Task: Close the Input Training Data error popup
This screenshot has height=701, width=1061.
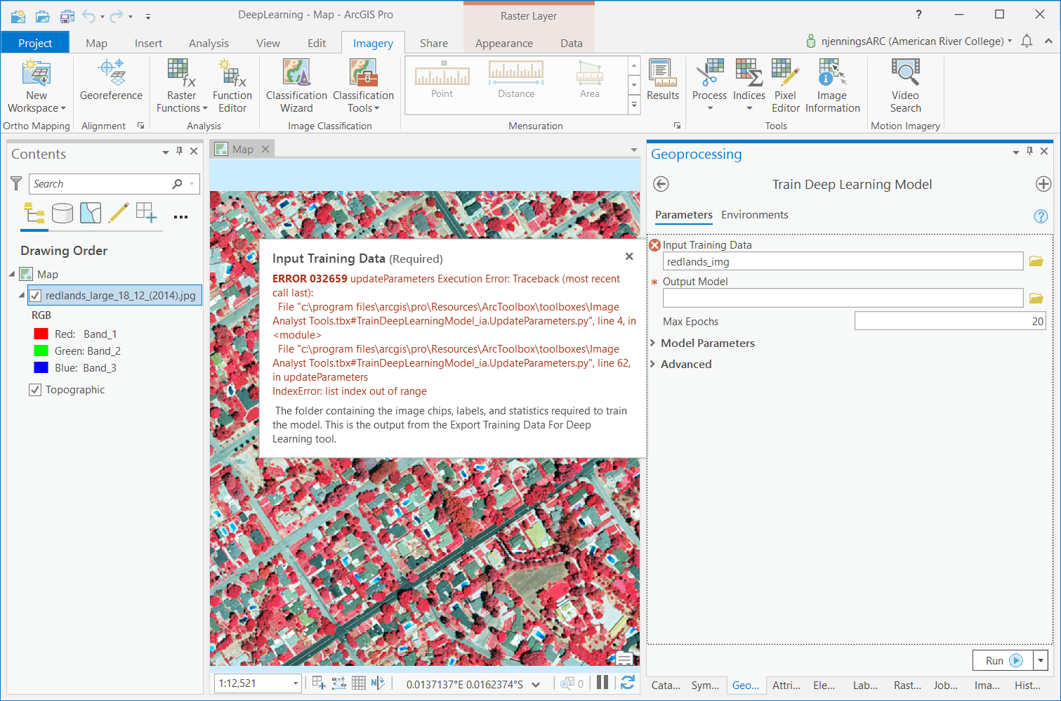Action: 629,256
